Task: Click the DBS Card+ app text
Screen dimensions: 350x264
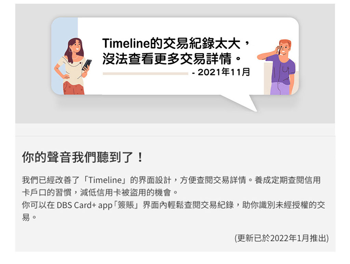Action: (x=84, y=205)
